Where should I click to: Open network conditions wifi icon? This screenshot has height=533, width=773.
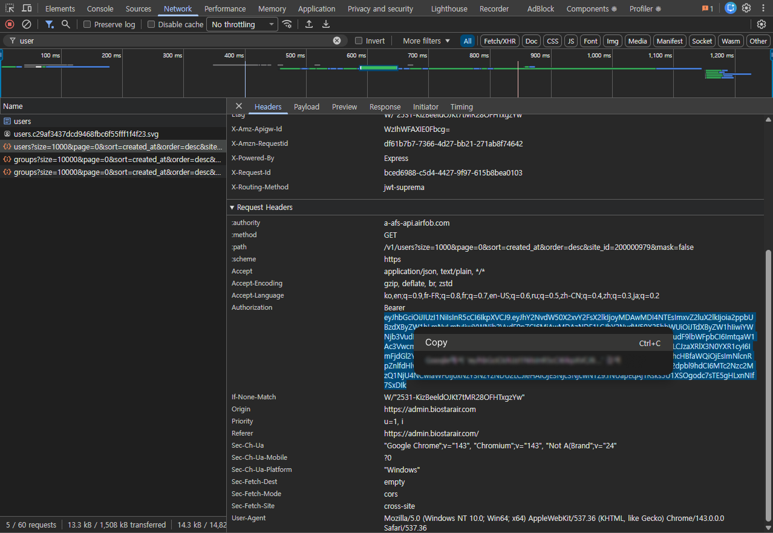click(287, 24)
